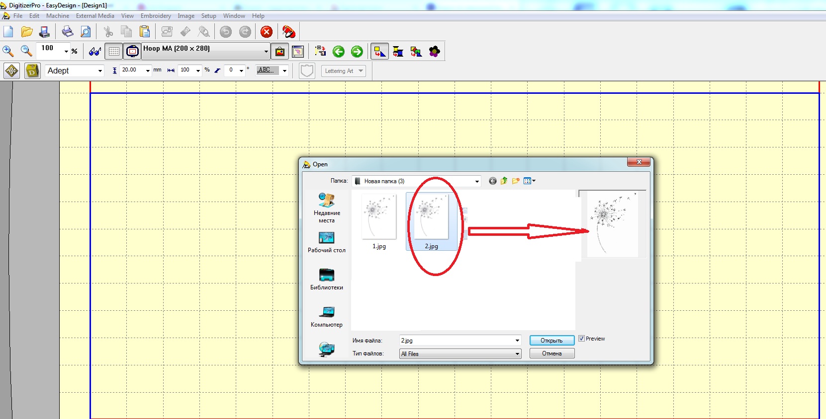Open the Embroidery menu
Screen dimensions: 826x419
156,16
